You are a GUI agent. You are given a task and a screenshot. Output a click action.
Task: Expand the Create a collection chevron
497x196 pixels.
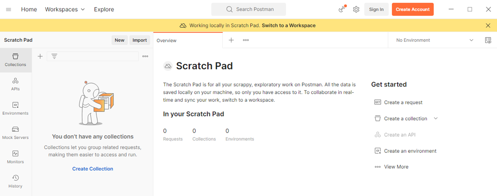click(x=436, y=118)
